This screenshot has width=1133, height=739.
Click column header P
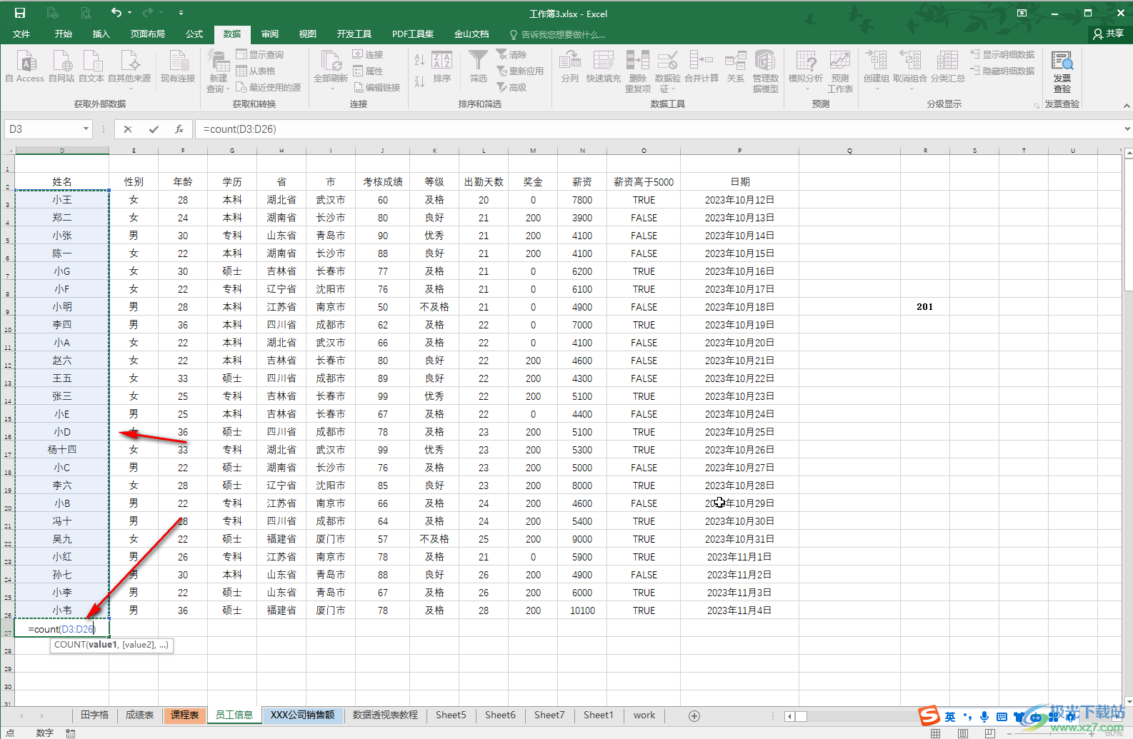click(739, 151)
